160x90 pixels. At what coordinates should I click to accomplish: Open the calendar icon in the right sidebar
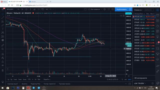tap(158, 31)
